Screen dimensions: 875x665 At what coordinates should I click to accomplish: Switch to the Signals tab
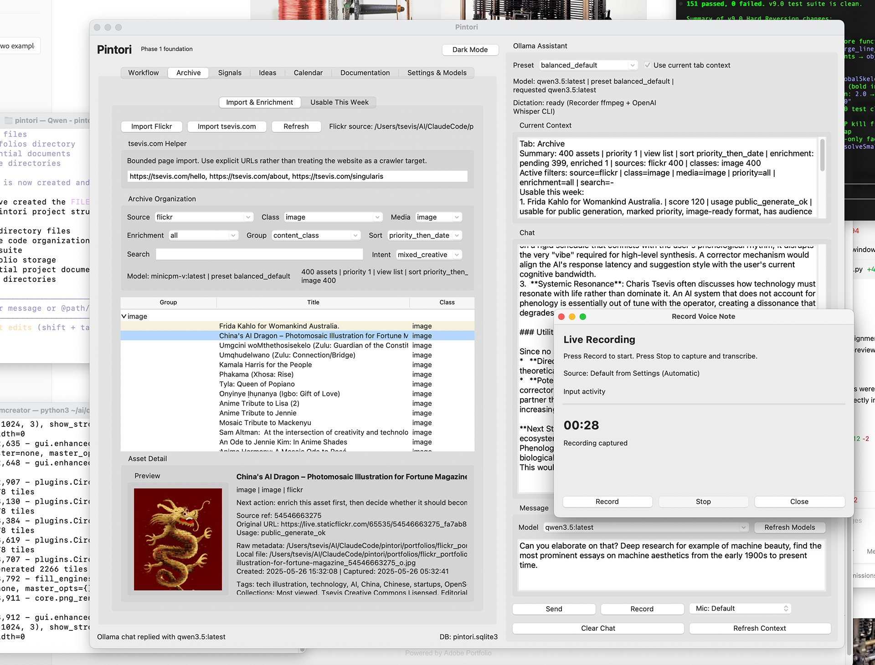point(230,73)
